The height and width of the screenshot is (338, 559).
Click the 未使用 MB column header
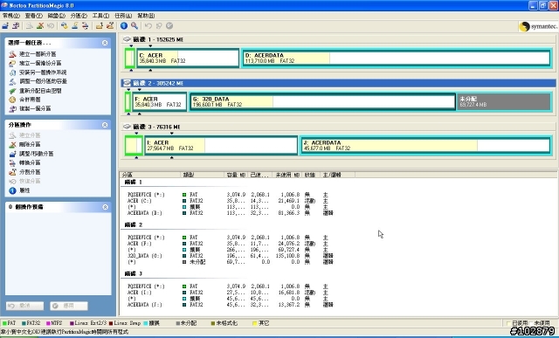(x=287, y=175)
